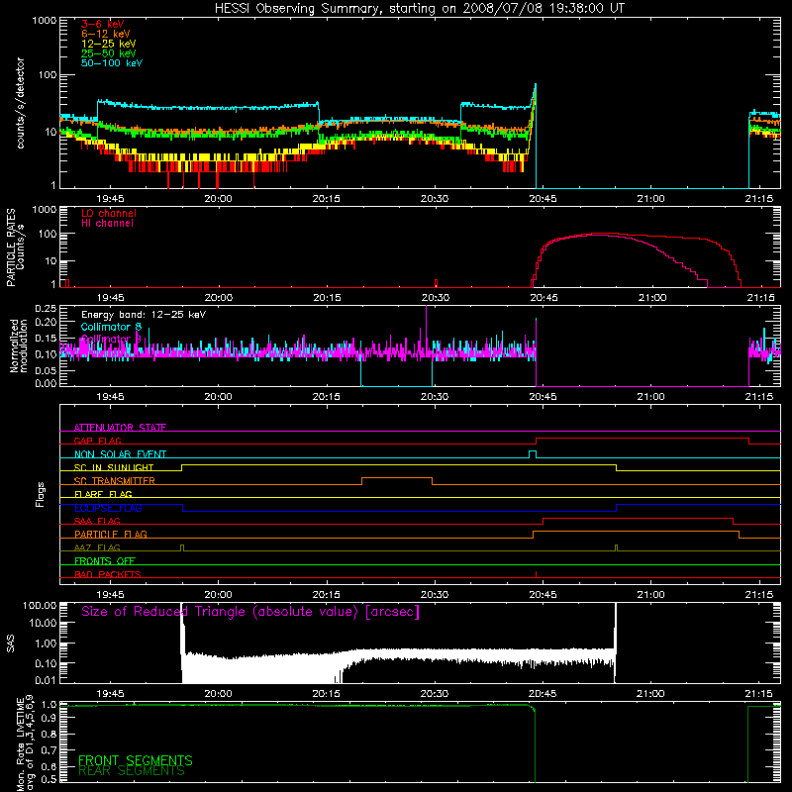Click the 1000 tick on counts/s/detector axis
Viewport: 792px width, 792px height.
(45, 21)
